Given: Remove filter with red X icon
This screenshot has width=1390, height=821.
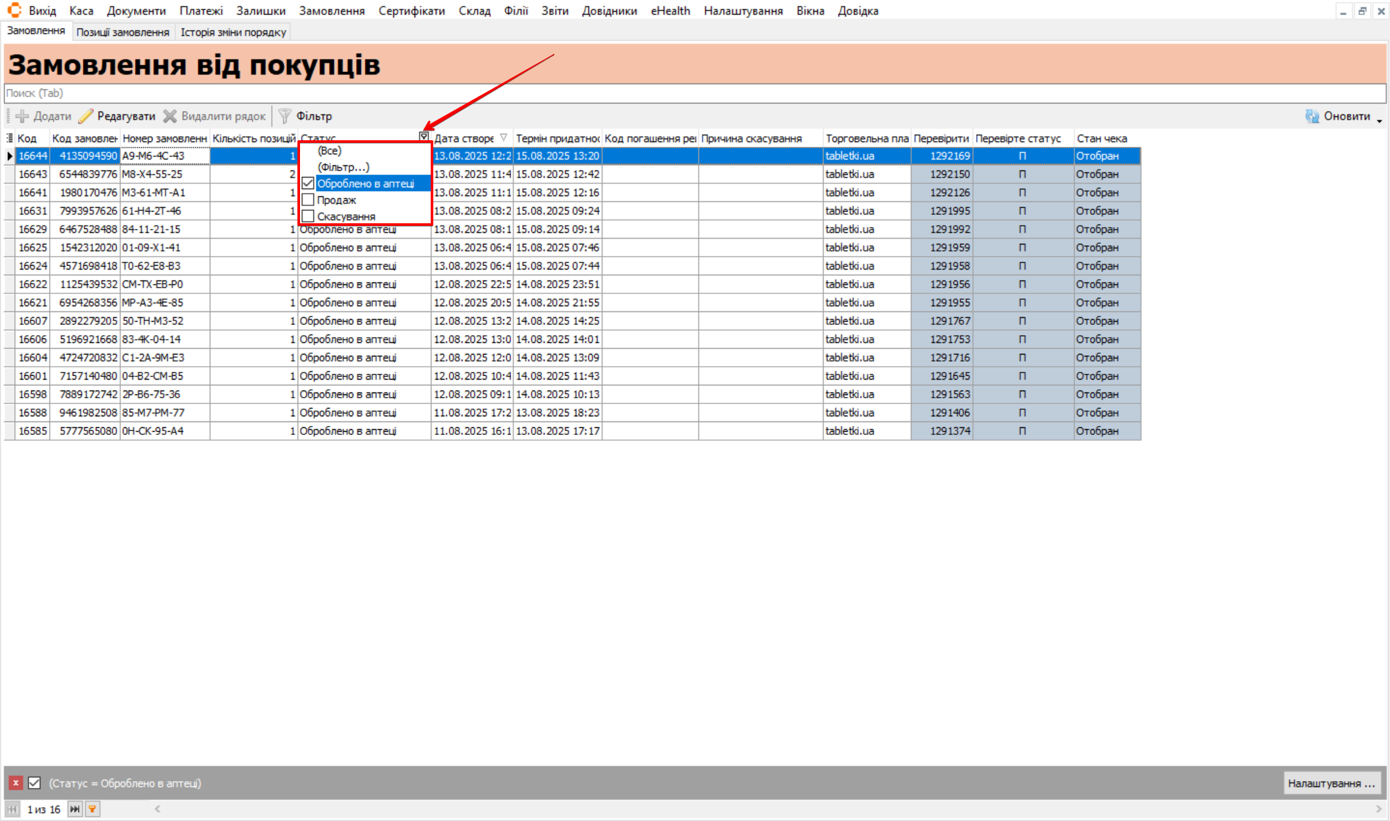Looking at the screenshot, I should point(15,783).
